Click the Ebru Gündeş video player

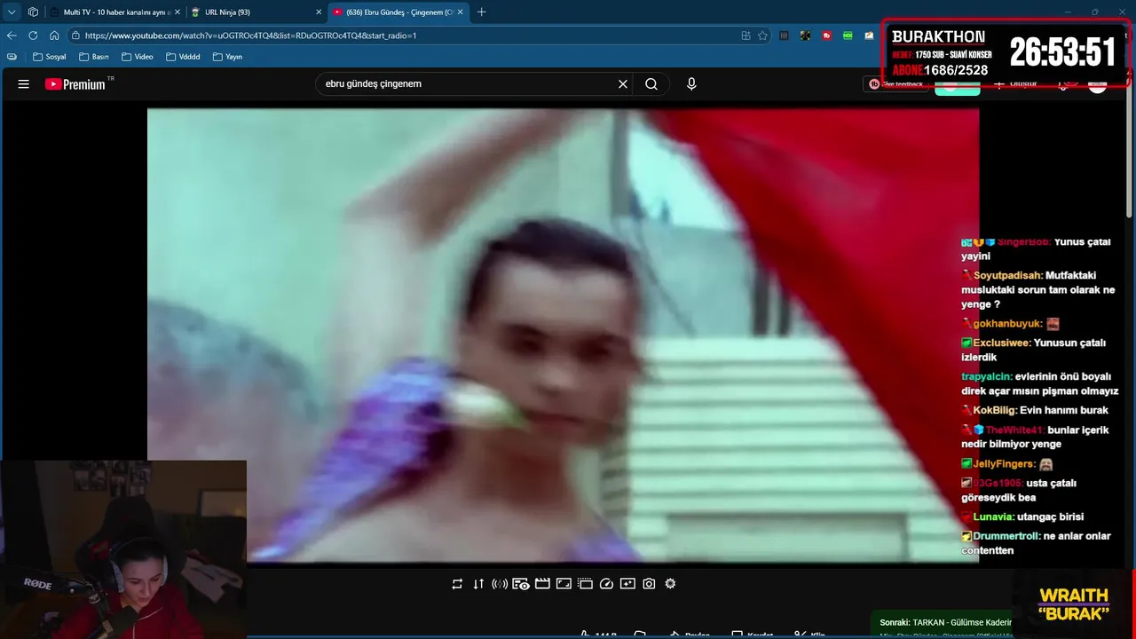[563, 335]
